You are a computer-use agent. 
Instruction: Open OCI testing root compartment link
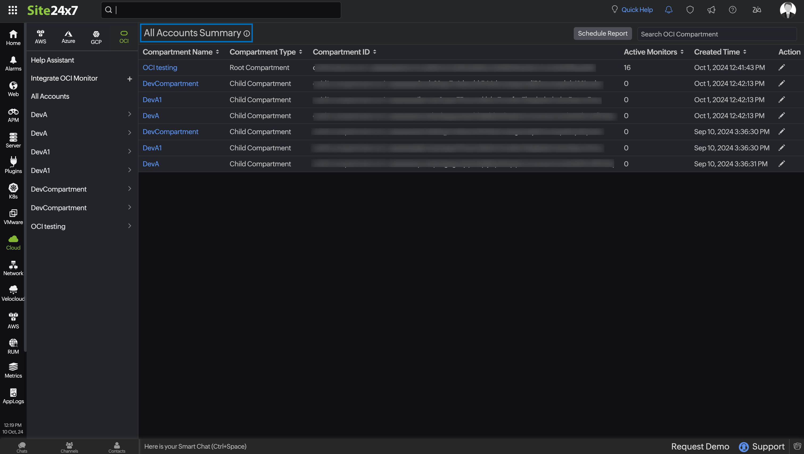pyautogui.click(x=159, y=68)
